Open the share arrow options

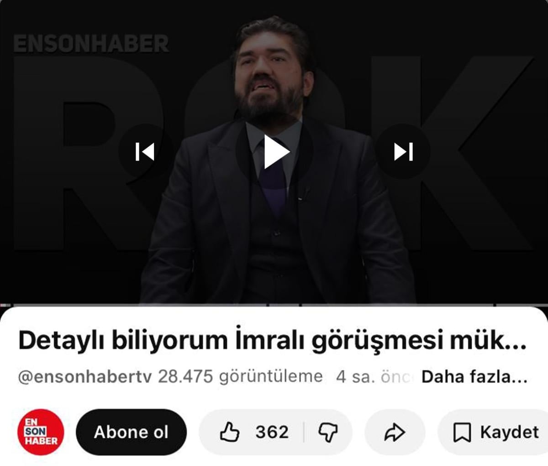tap(395, 432)
